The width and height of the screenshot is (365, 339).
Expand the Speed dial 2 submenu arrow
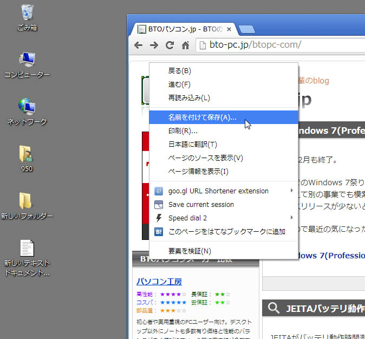(x=292, y=218)
